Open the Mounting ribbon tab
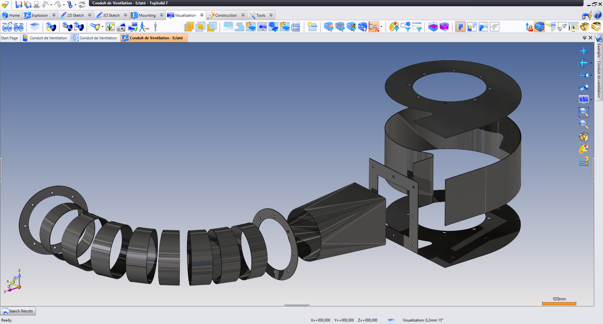 click(147, 15)
